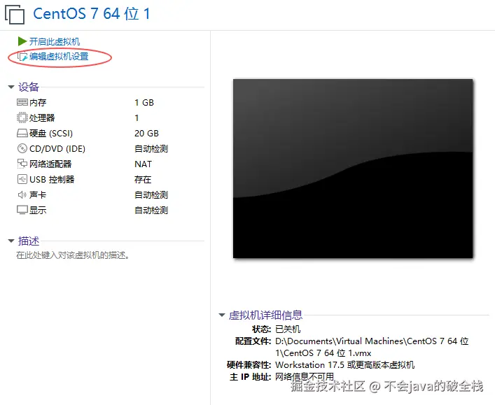Click the .vmx configuration file path
This screenshot has width=495, height=405.
(372, 347)
